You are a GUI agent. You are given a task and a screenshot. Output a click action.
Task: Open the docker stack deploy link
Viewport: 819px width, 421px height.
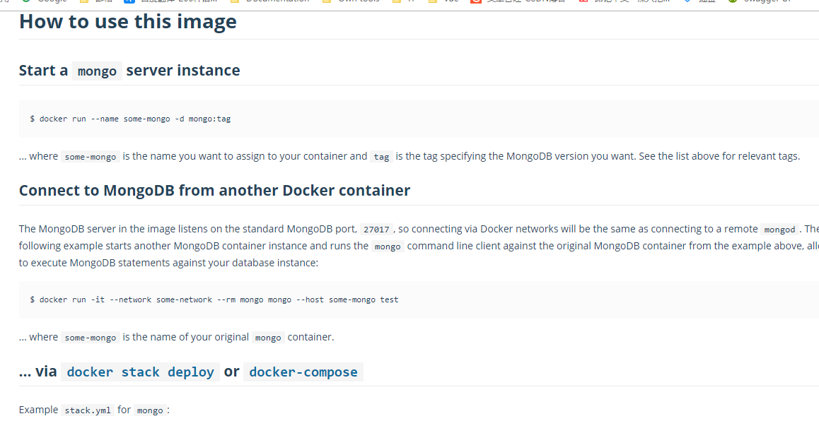click(141, 372)
